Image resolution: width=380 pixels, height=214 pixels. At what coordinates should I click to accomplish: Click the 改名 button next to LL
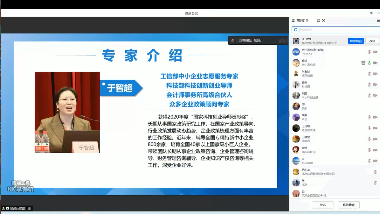[x=372, y=41]
